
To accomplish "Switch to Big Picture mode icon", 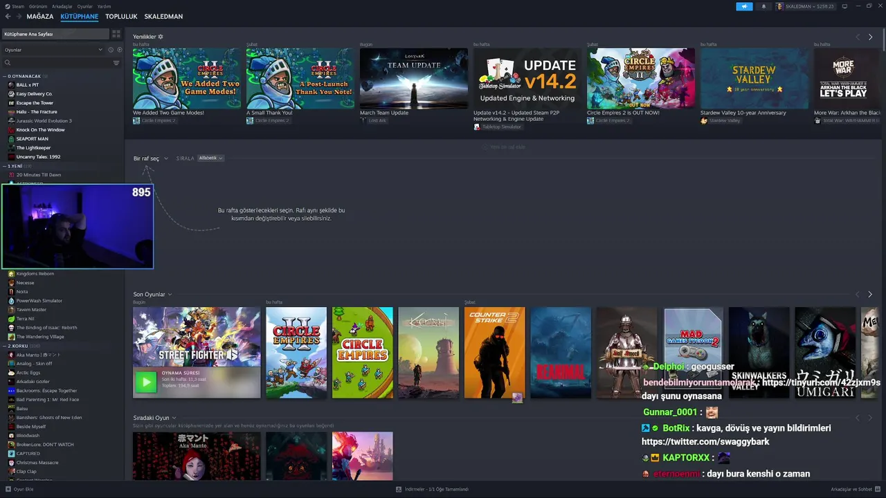I will pyautogui.click(x=844, y=6).
